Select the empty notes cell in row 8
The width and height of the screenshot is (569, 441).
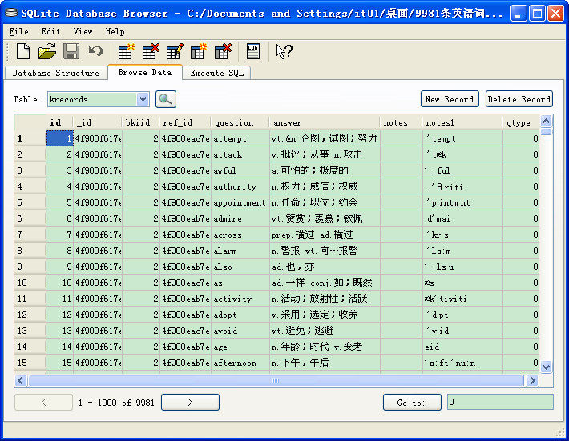pyautogui.click(x=402, y=251)
